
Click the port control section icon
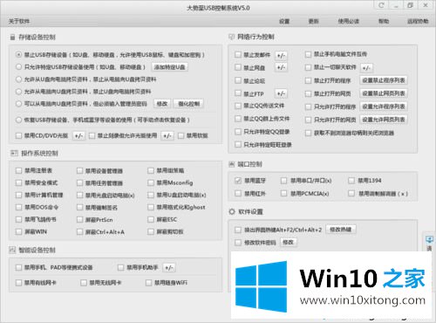(232, 164)
